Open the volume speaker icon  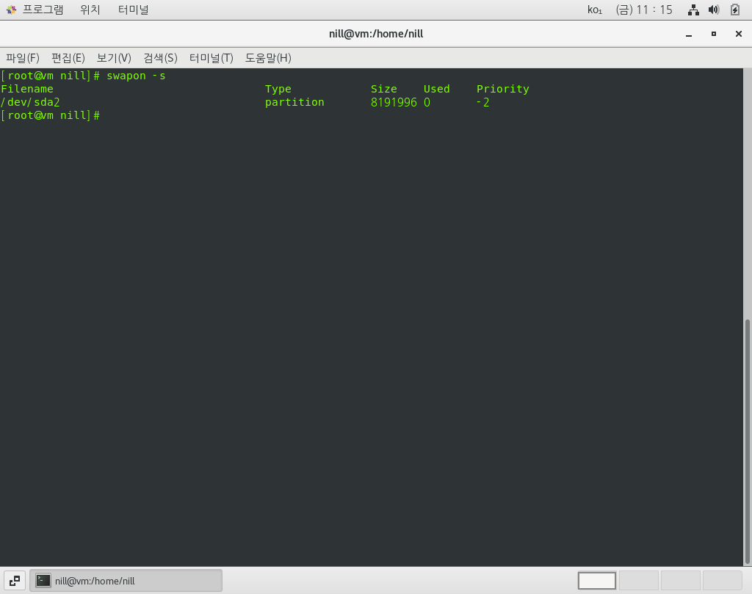point(714,10)
